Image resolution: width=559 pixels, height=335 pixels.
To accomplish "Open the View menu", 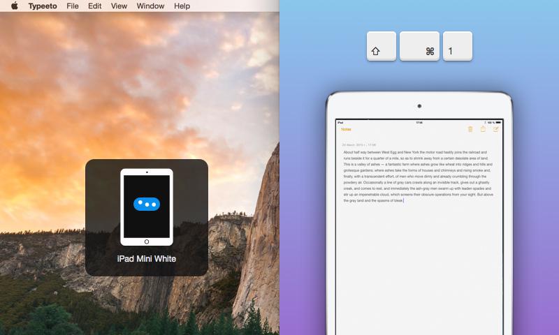I will coord(119,6).
